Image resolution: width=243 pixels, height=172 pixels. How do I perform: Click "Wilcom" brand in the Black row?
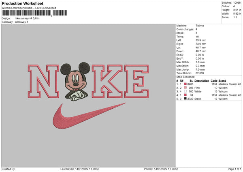(223, 99)
